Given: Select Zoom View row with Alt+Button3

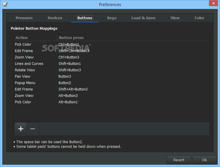Looking at the screenshot, I should pyautogui.click(x=112, y=96).
